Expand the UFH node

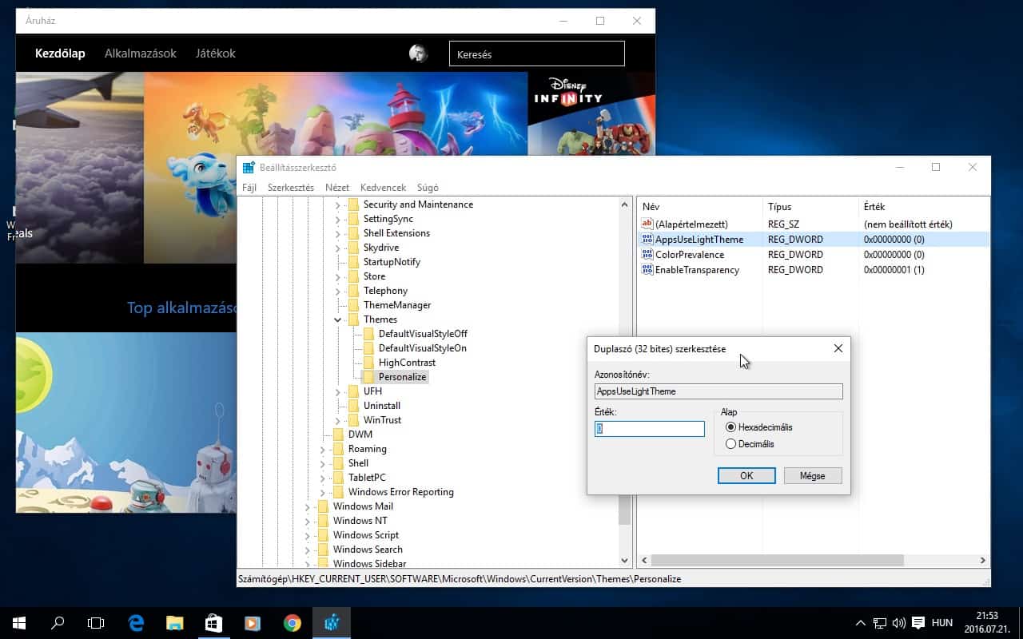coord(338,391)
